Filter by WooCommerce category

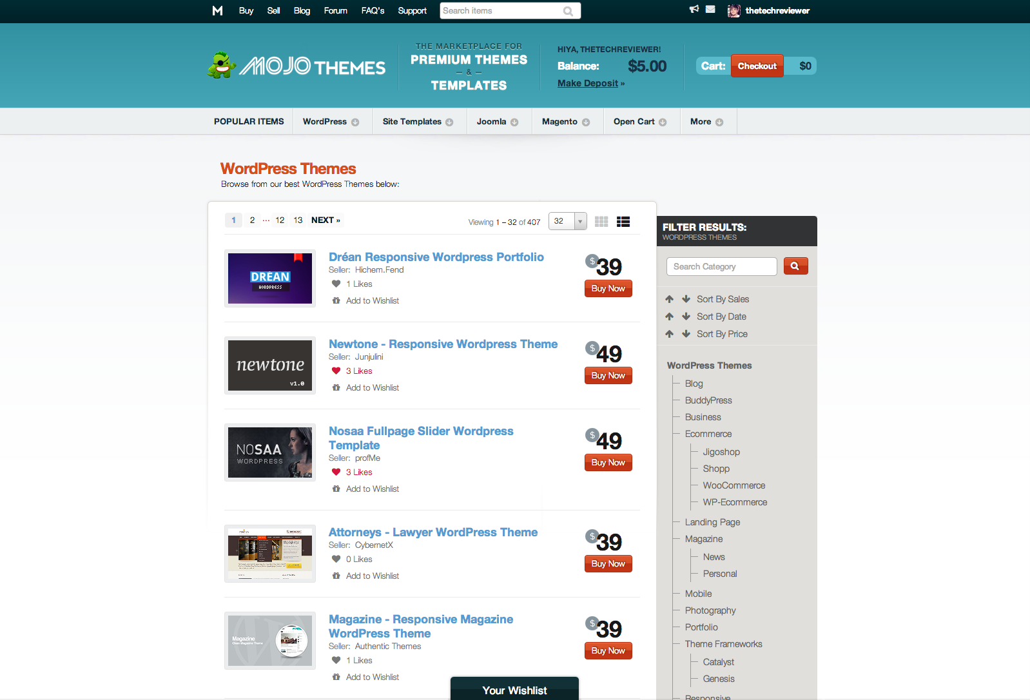pos(734,485)
